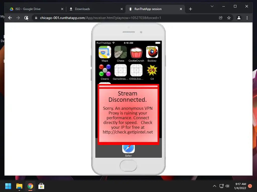Open File Explorer from taskbar

coord(19,186)
